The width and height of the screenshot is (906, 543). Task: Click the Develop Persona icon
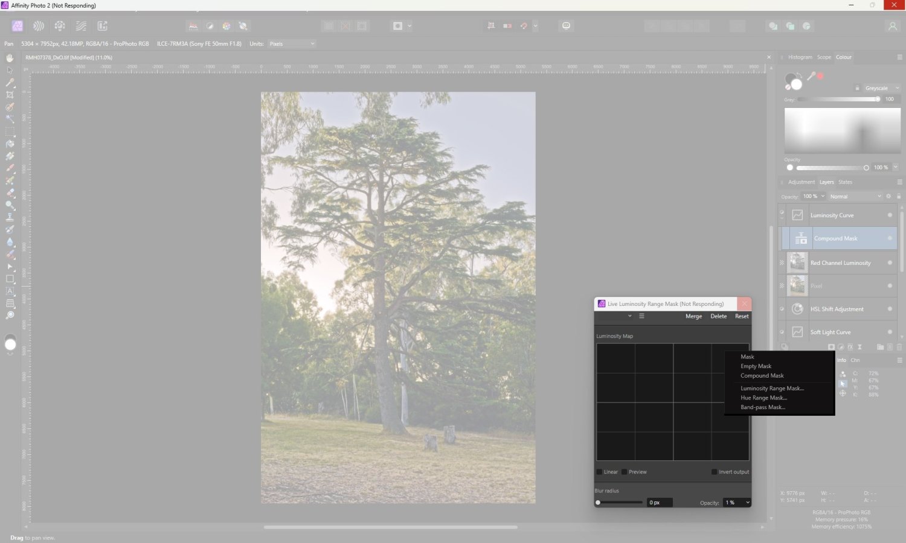[x=60, y=26]
